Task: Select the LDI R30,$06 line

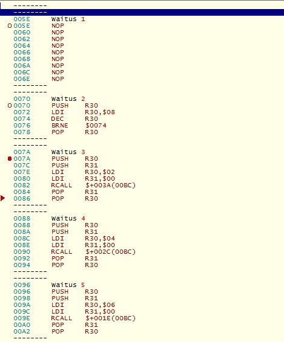Action: pyautogui.click(x=142, y=305)
